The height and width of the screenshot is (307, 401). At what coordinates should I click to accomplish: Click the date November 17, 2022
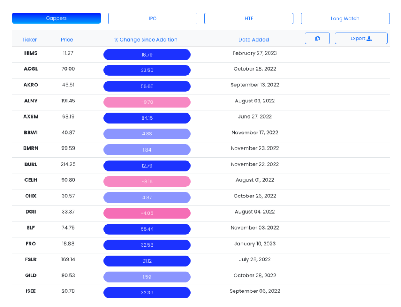pyautogui.click(x=255, y=133)
